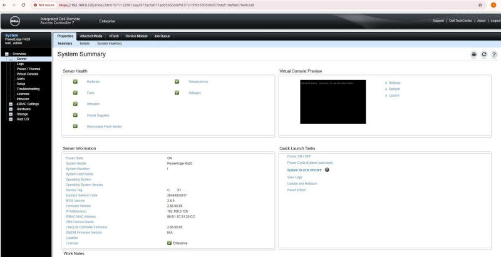
Task: Open Alerts tree item
Action: click(x=21, y=79)
